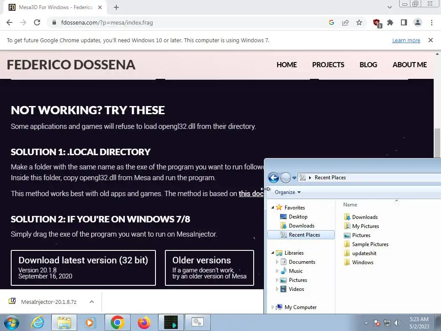Viewport: 441px width, 331px height.
Task: Follow the Learn more link
Action: point(406,40)
